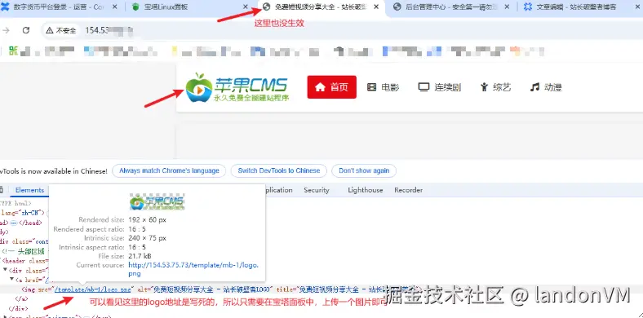Close the 数字货币平台登录 tab

(114, 7)
